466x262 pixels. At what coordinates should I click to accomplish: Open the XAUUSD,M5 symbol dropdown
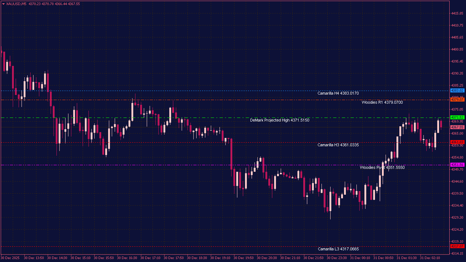(x=4, y=4)
